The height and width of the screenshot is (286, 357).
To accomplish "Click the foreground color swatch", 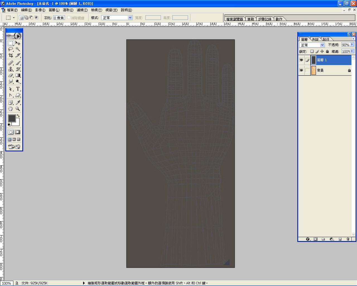I will 12,118.
